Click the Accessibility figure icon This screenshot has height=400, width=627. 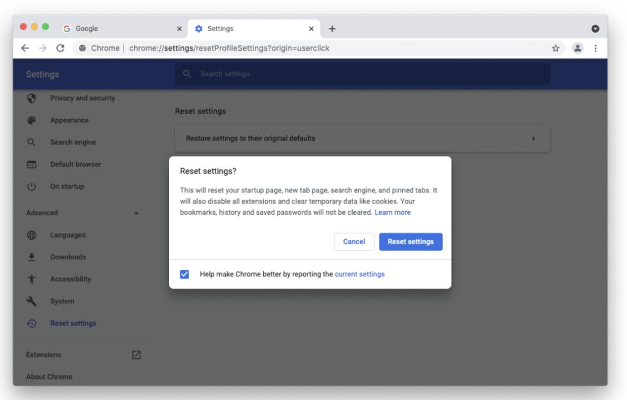click(32, 279)
